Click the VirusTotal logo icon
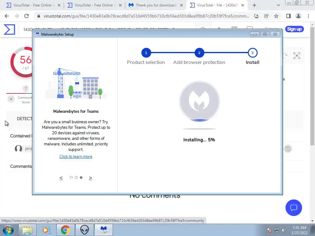Viewport: 315px width, 236px height. [x=9, y=29]
